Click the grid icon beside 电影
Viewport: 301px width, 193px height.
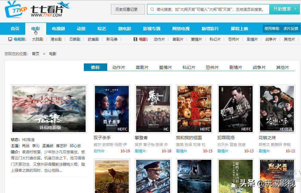135,39
